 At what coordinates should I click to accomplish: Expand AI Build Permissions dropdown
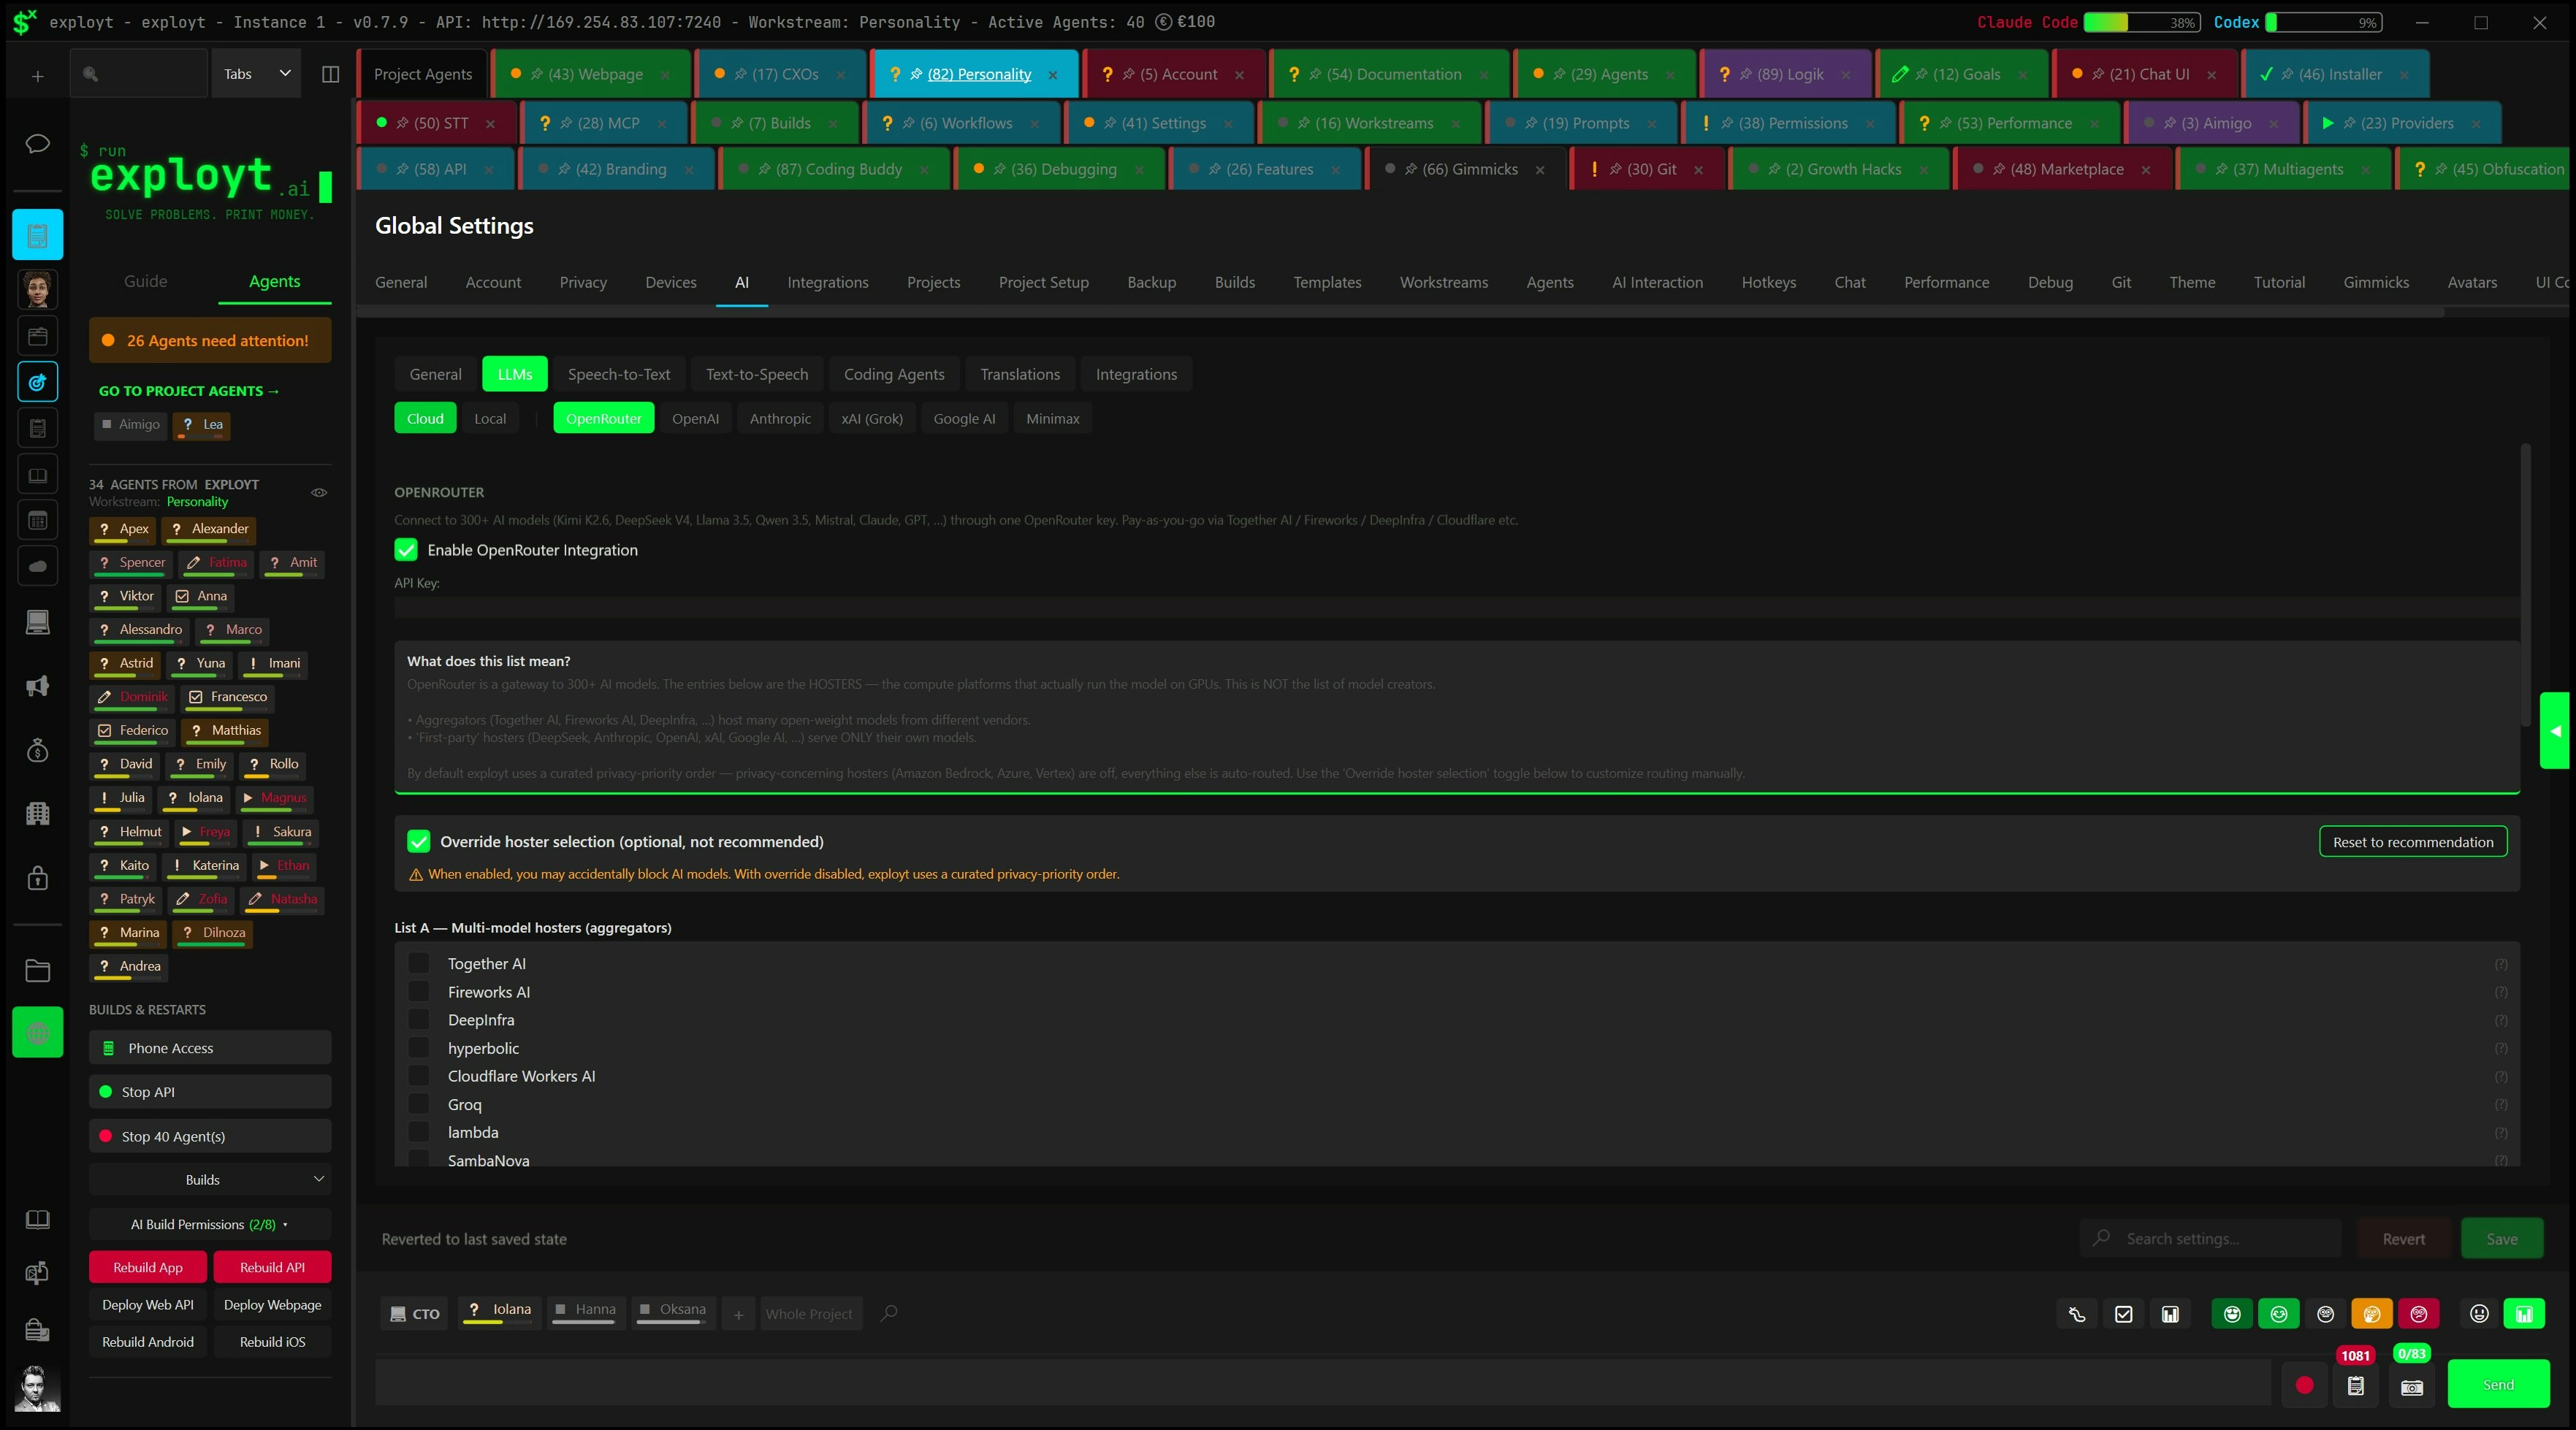[210, 1224]
